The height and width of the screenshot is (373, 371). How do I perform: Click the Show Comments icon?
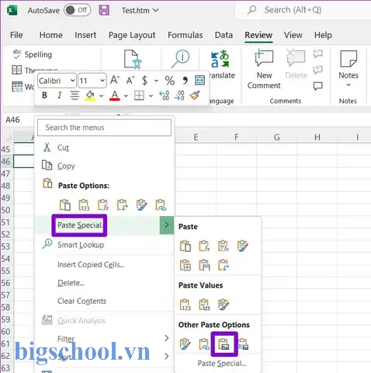(x=318, y=85)
